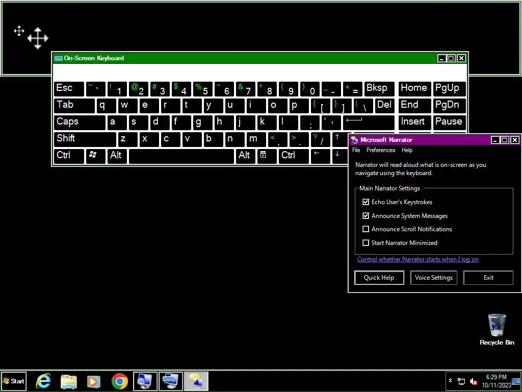The width and height of the screenshot is (522, 392).
Task: Click the muted volume tray icon
Action: click(x=473, y=381)
